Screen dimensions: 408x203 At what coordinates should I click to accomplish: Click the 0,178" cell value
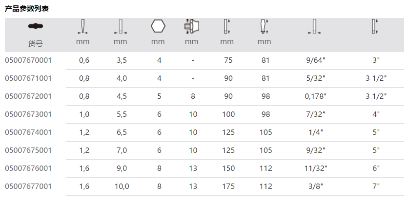pyautogui.click(x=315, y=96)
